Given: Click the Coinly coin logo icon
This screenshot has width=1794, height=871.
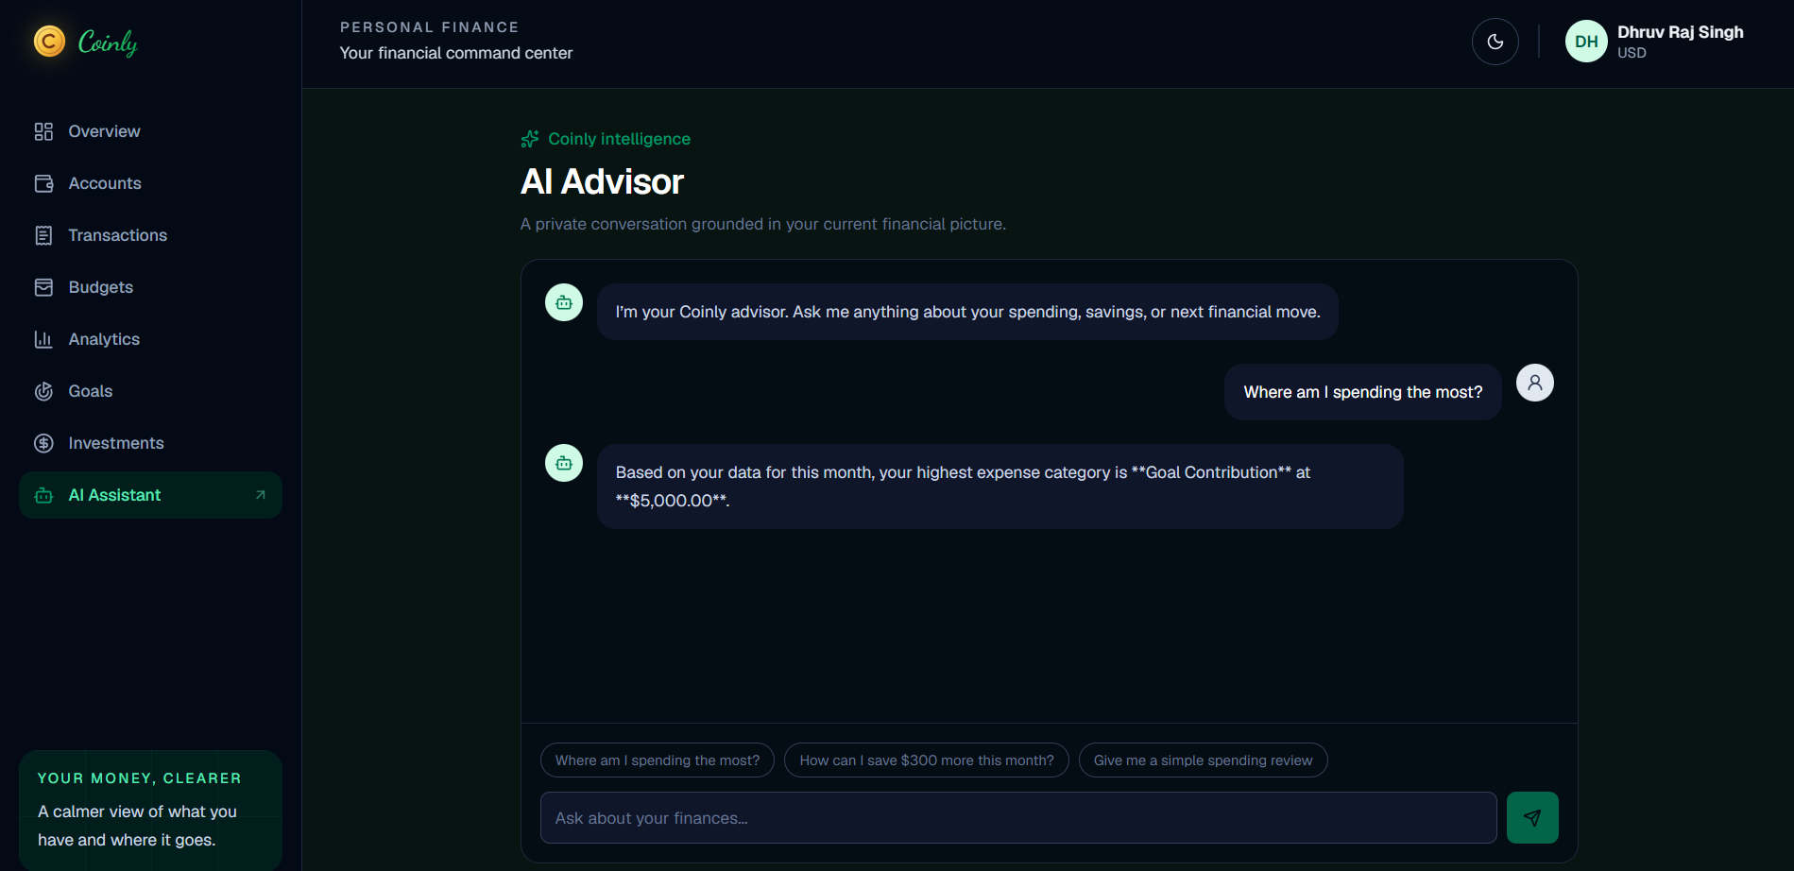Looking at the screenshot, I should (49, 42).
